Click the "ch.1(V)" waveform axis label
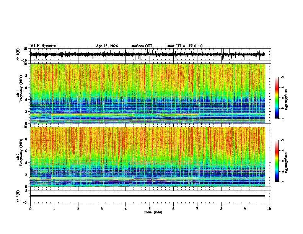This screenshot has width=303, height=234. click(x=18, y=54)
